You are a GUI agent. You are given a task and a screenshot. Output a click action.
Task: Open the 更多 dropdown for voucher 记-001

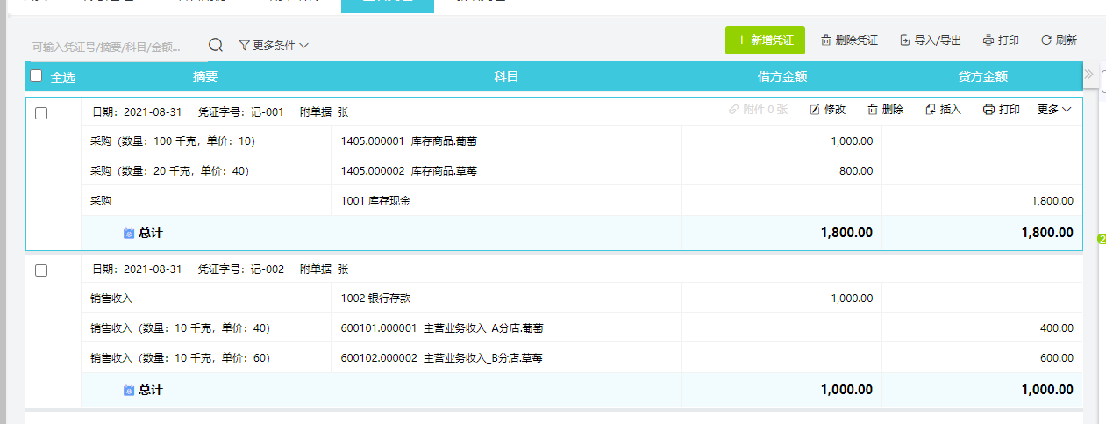coord(1054,110)
